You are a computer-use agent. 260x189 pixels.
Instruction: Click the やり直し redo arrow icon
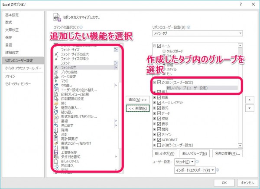[x=56, y=85]
